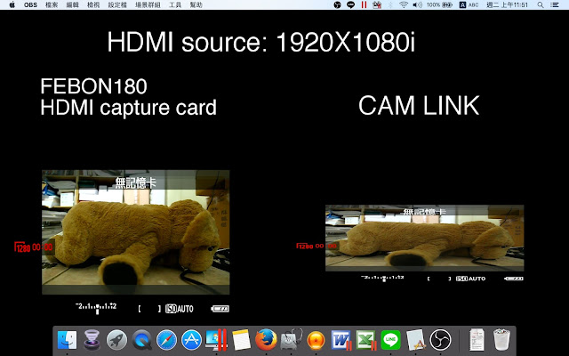Click the LINE status icon in menu bar
The height and width of the screenshot is (356, 569).
coord(350,4)
